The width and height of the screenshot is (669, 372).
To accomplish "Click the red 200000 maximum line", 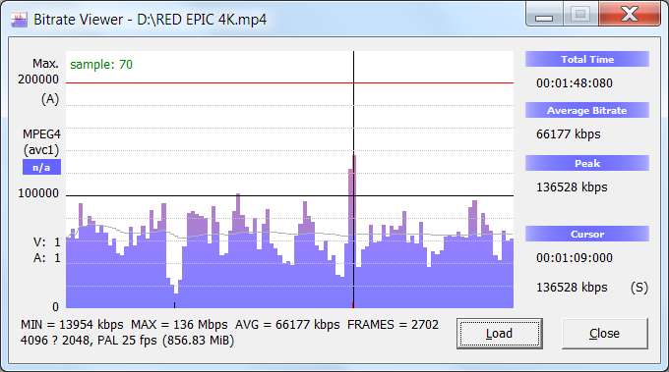I will 289,83.
